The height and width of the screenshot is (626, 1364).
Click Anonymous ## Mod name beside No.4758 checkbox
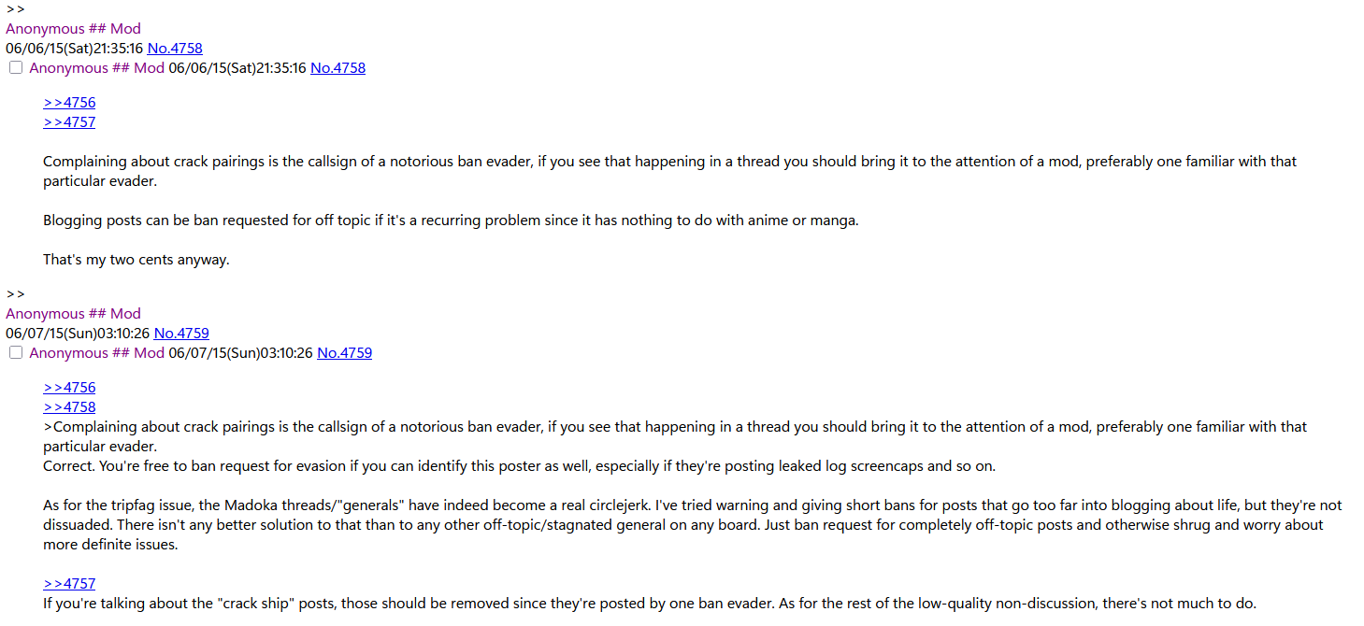click(96, 68)
